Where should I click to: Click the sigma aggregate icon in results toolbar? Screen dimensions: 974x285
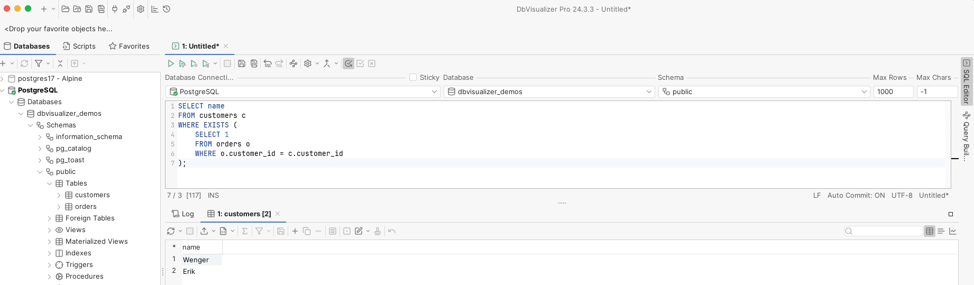point(245,231)
